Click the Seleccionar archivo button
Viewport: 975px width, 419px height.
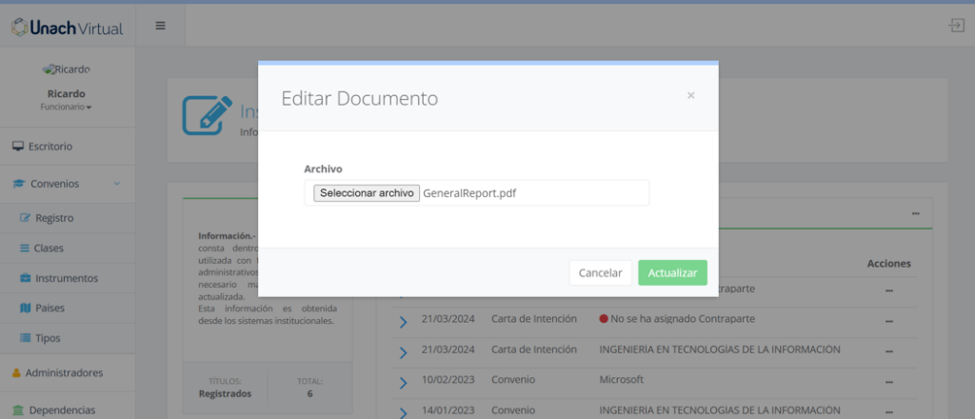point(367,193)
